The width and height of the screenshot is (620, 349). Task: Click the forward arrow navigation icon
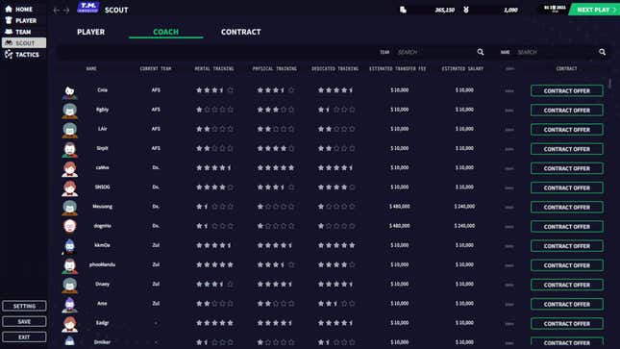pyautogui.click(x=66, y=11)
